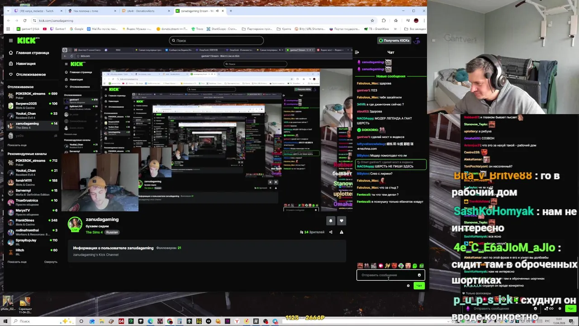Open the Windows Start button
This screenshot has width=579, height=326.
(x=5, y=321)
